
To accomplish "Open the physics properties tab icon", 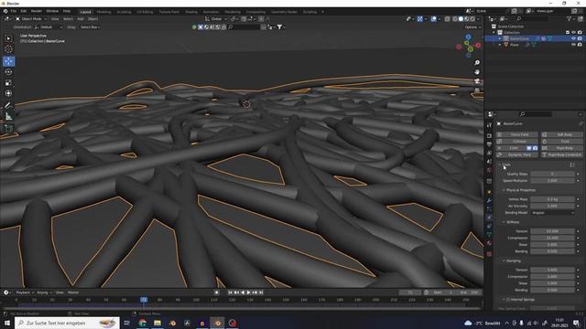I will pos(489,218).
